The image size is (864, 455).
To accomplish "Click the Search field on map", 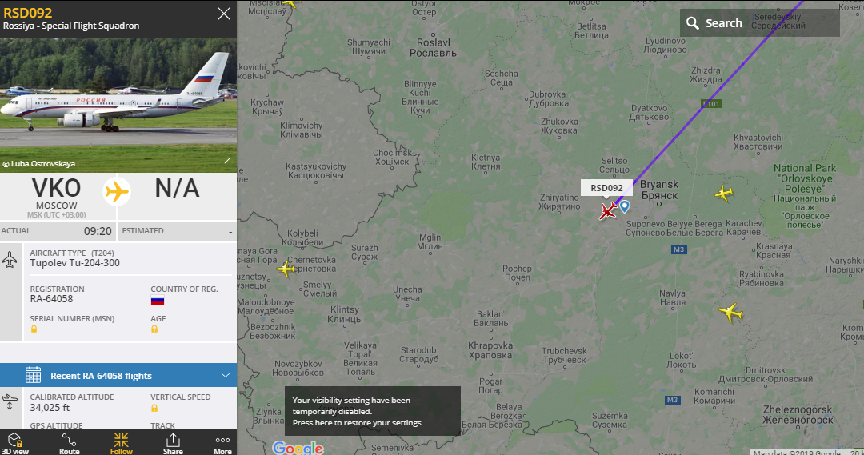I will 760,23.
